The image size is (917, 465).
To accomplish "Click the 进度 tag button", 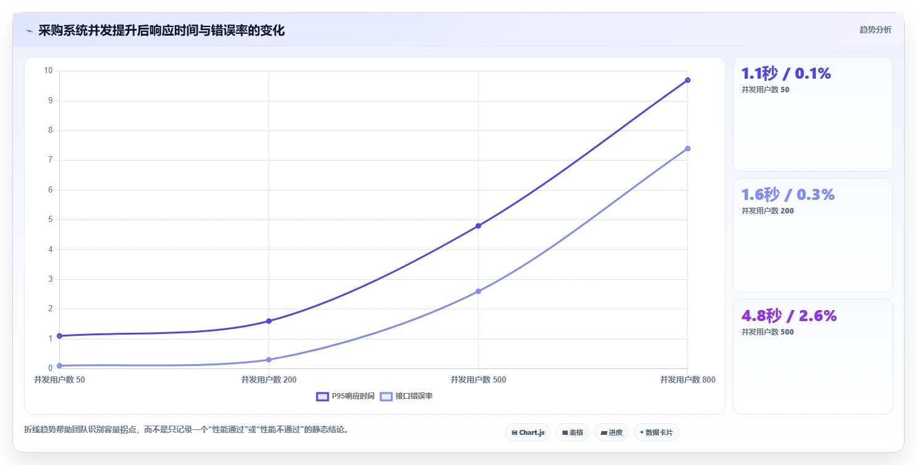I will [612, 432].
